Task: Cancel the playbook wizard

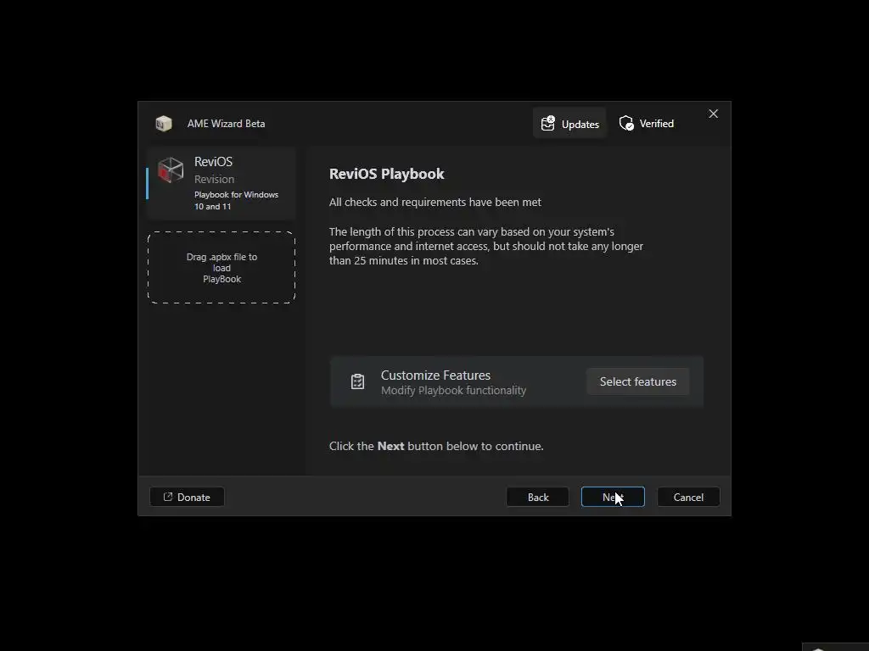Action: click(688, 497)
